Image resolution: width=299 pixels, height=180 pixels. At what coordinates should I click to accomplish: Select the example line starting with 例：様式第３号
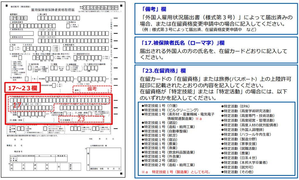coord(199,30)
